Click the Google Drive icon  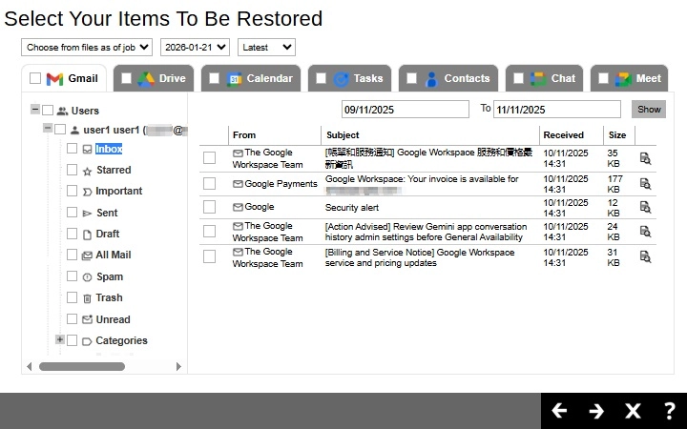145,79
